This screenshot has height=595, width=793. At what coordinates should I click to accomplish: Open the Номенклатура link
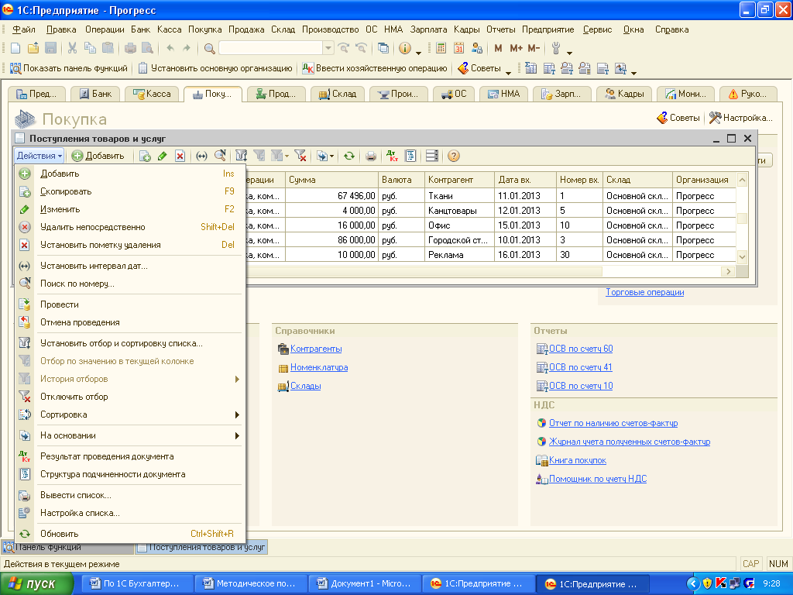click(x=319, y=367)
